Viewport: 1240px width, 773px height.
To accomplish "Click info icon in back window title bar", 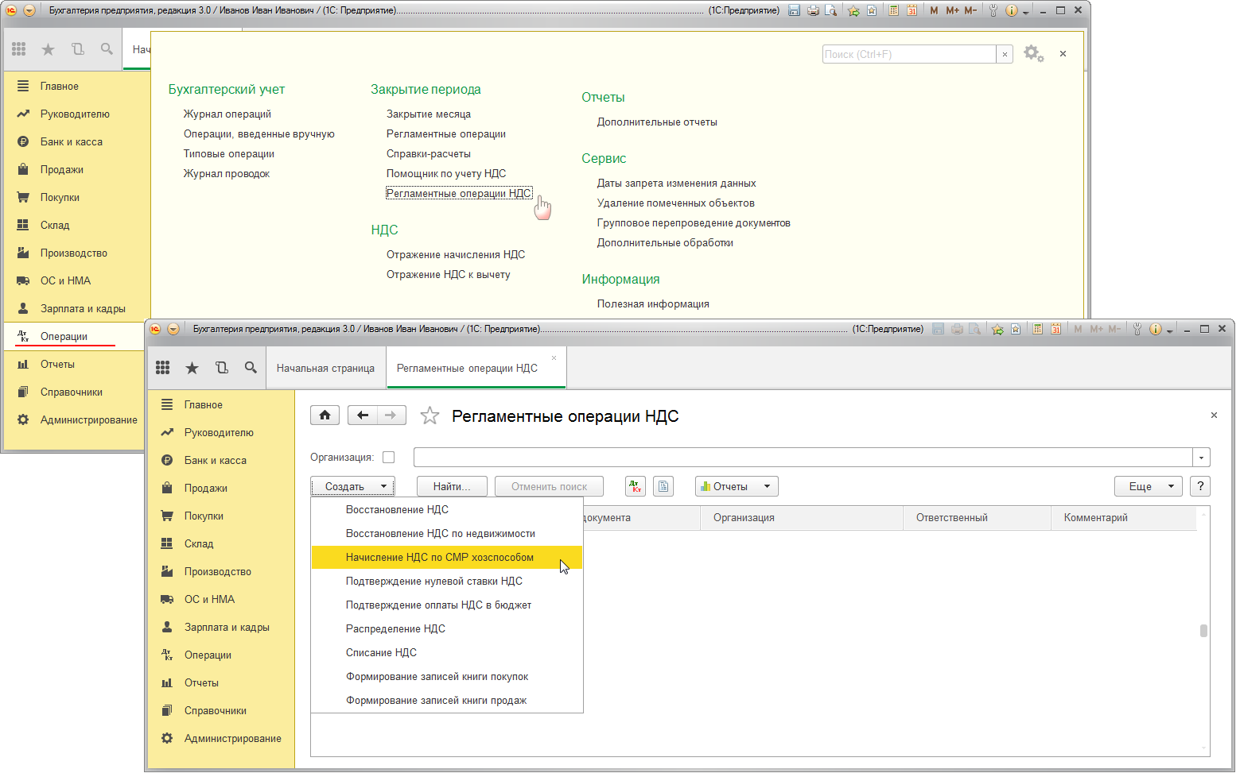I will point(1012,10).
